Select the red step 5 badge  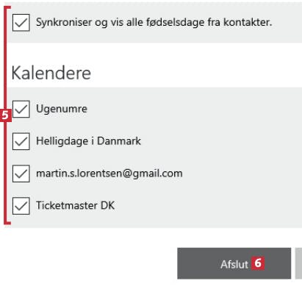click(5, 115)
